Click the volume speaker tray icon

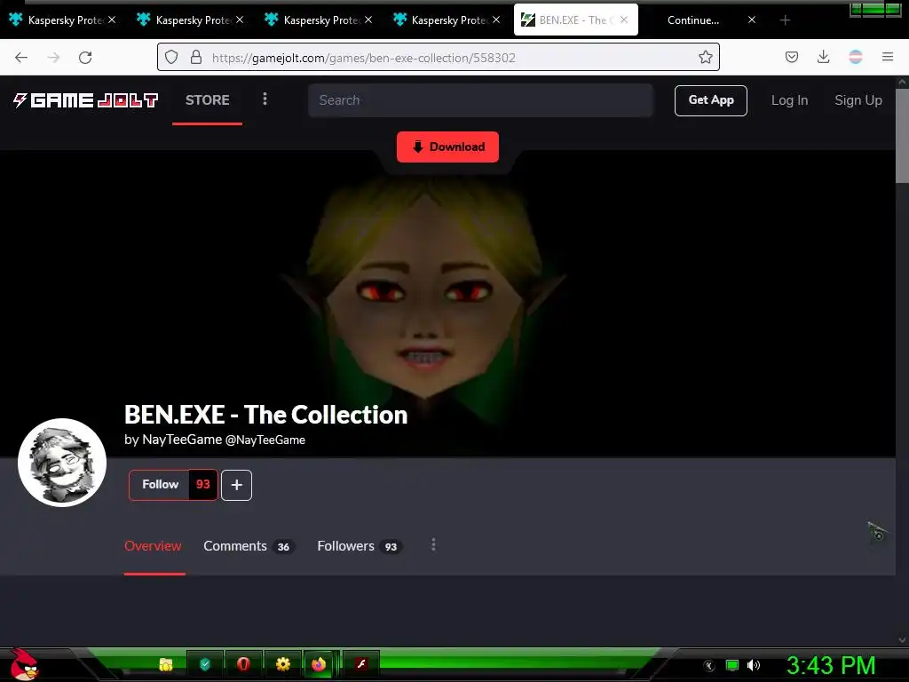click(x=754, y=665)
